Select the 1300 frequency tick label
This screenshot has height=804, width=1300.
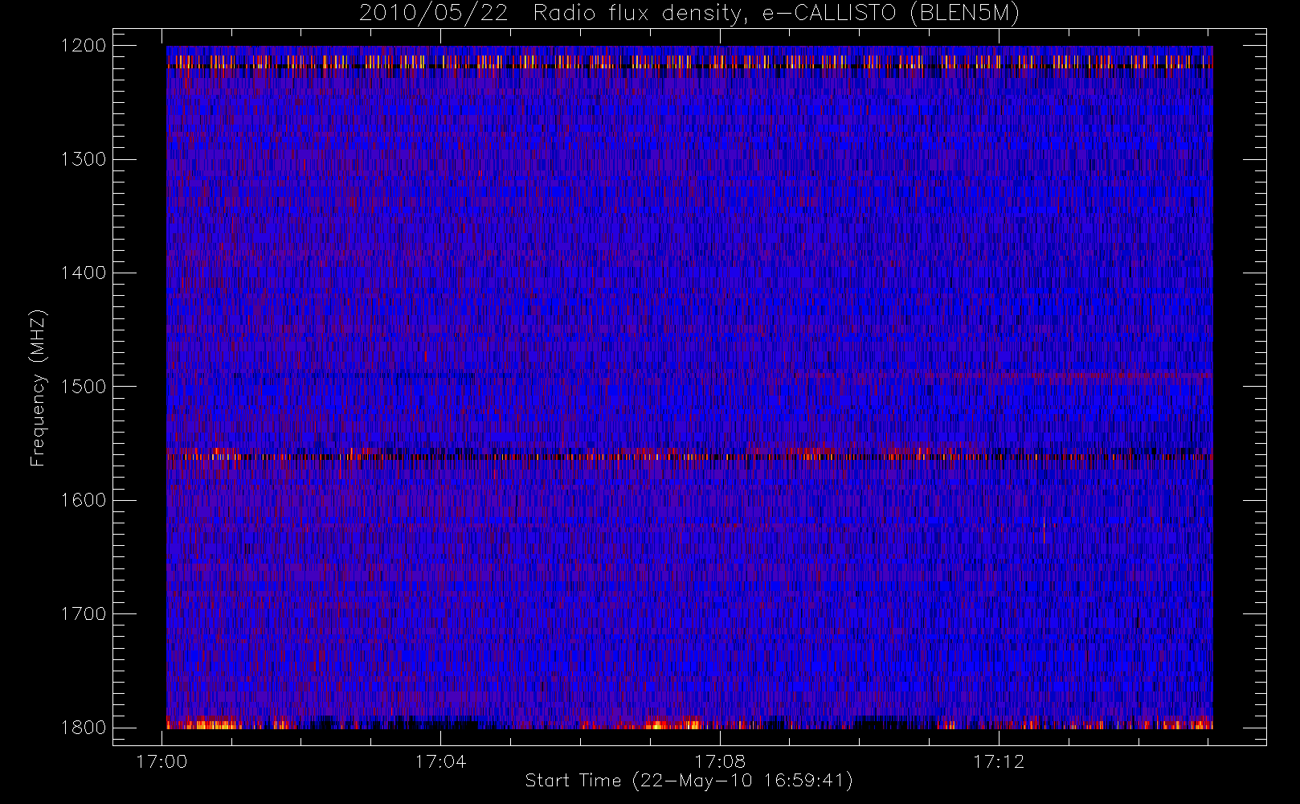point(84,159)
